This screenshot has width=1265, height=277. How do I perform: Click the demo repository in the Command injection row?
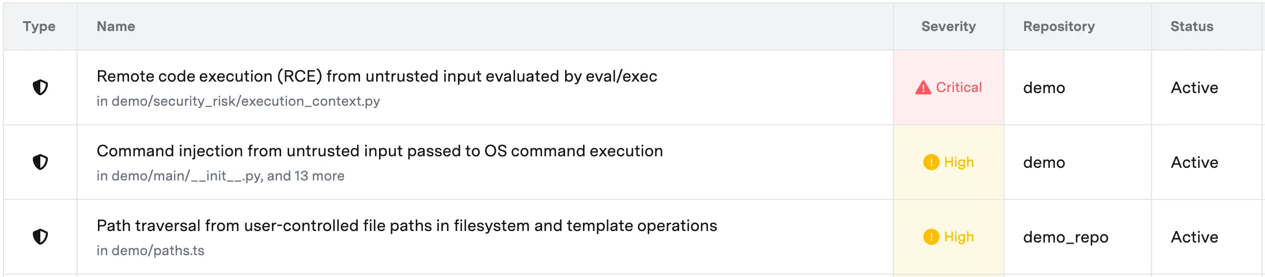click(1044, 162)
